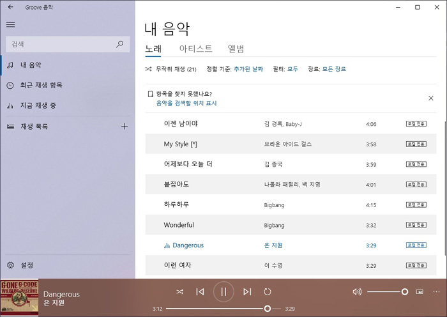447x317 pixels.
Task: Click the volume slider handle
Action: [404, 291]
